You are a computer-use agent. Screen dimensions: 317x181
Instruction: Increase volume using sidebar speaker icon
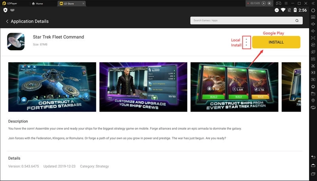pos(313,24)
